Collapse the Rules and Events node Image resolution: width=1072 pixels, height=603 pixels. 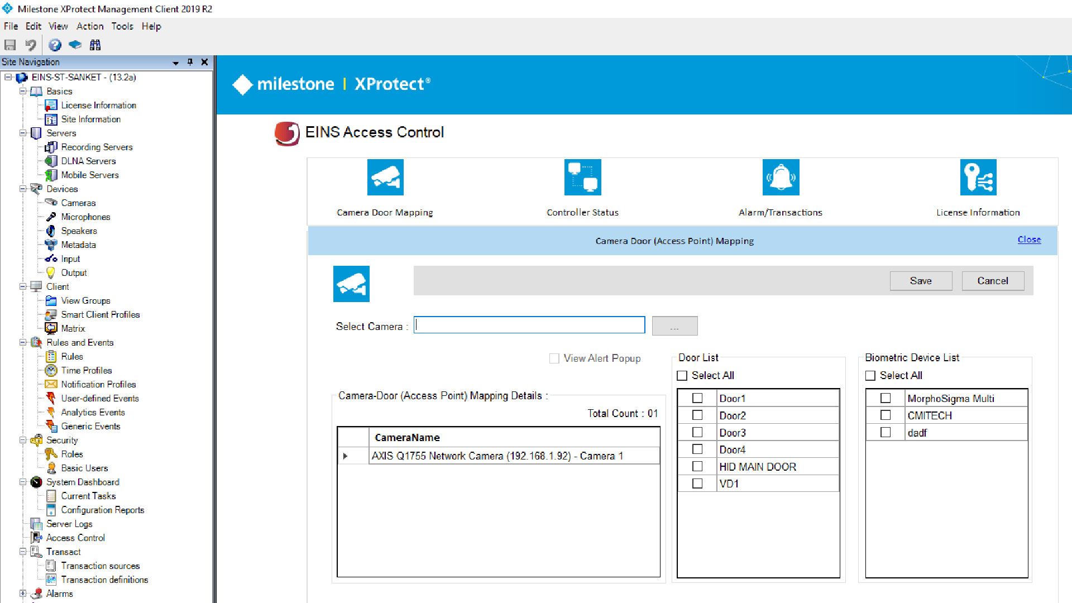(23, 342)
